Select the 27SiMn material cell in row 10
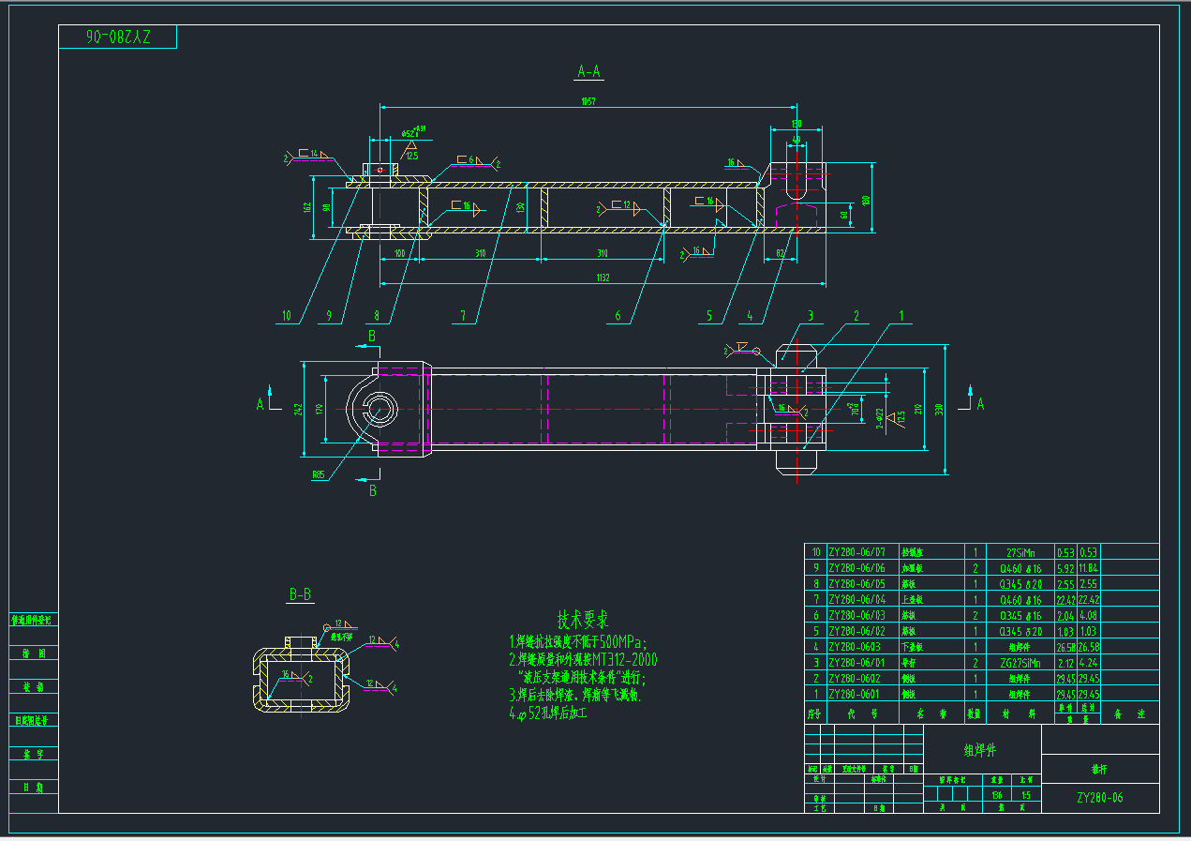Viewport: 1191px width, 841px height. (x=1020, y=553)
